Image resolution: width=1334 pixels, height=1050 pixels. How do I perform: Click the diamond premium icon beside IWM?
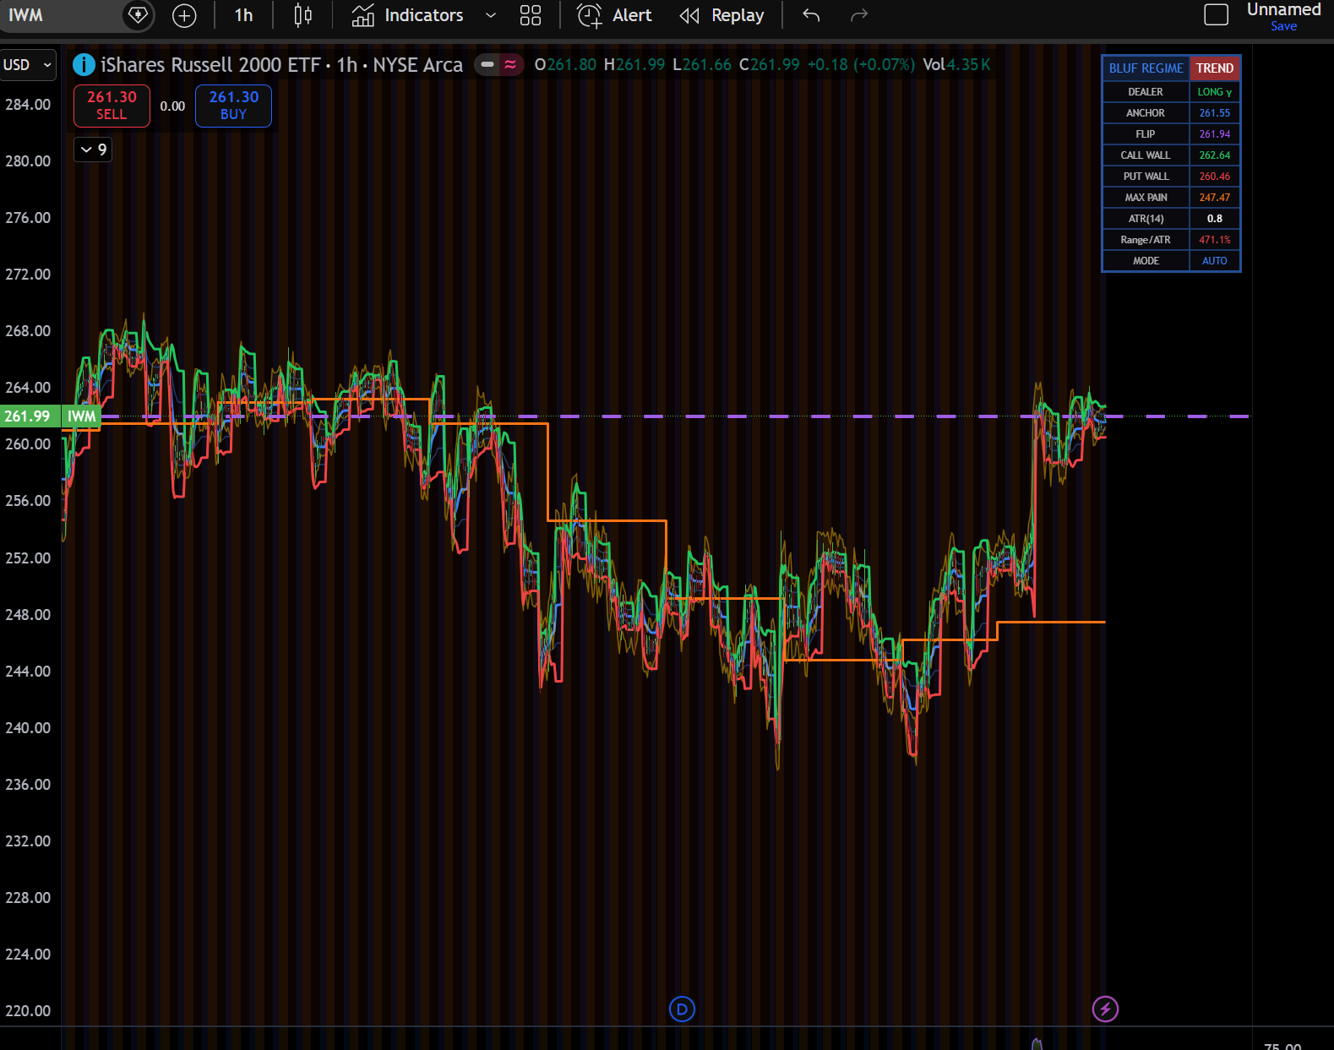(x=138, y=15)
